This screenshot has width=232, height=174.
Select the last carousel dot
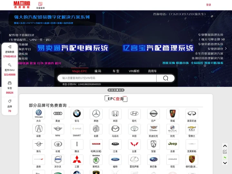coord(122,90)
